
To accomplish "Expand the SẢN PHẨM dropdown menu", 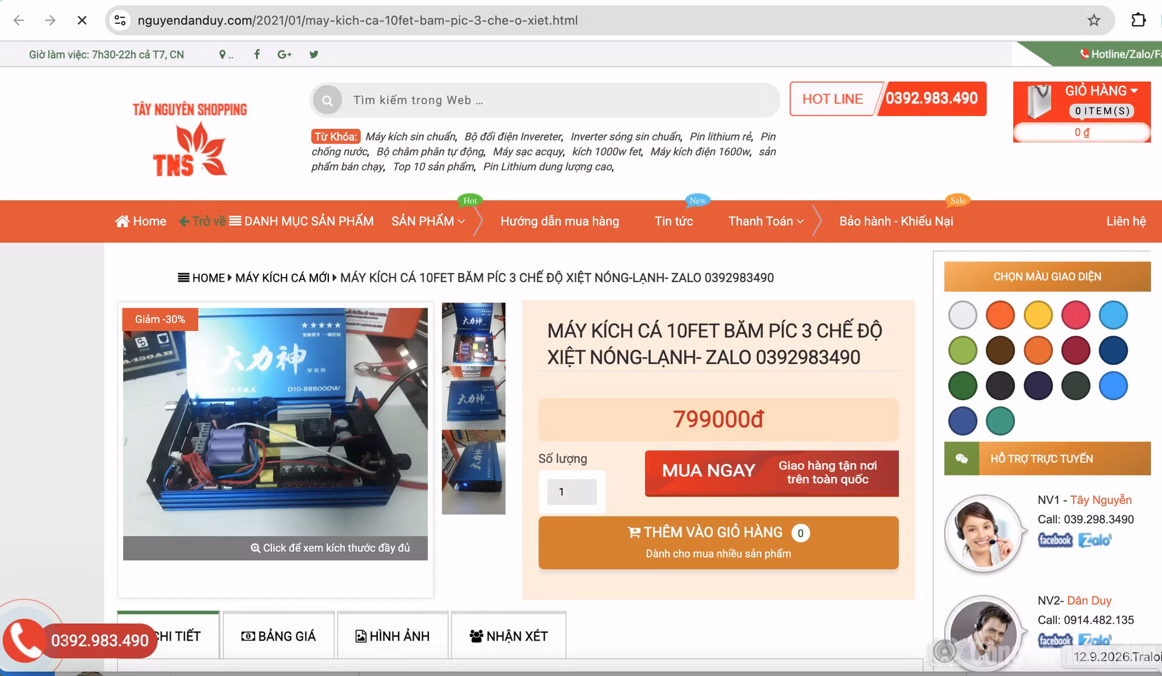I will [x=428, y=221].
